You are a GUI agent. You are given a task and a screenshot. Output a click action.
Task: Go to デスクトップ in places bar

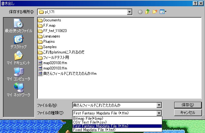(19, 42)
